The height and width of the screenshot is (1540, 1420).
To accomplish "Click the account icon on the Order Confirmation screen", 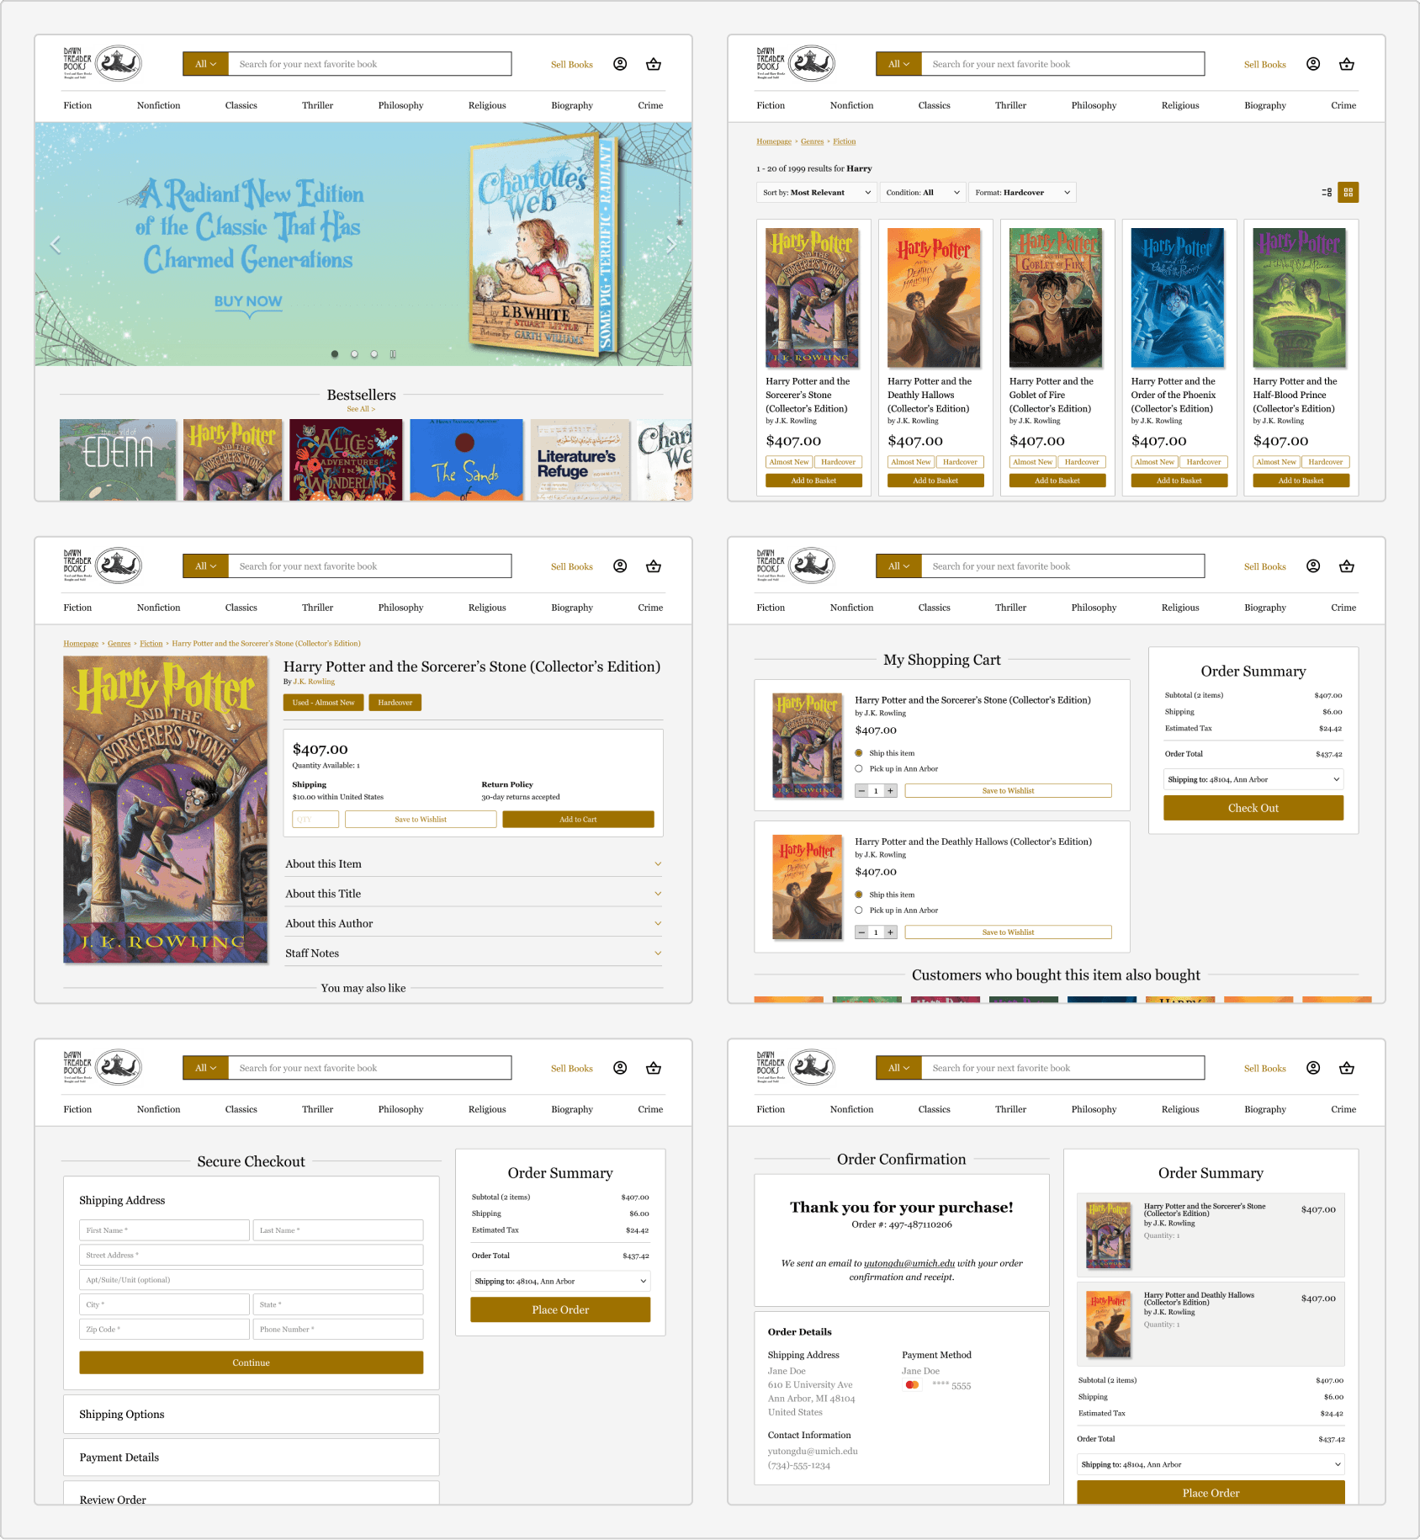I will (1313, 1068).
